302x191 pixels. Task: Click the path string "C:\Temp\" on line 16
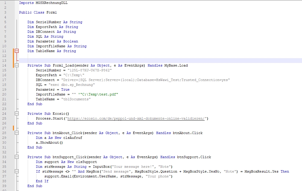pos(74,75)
